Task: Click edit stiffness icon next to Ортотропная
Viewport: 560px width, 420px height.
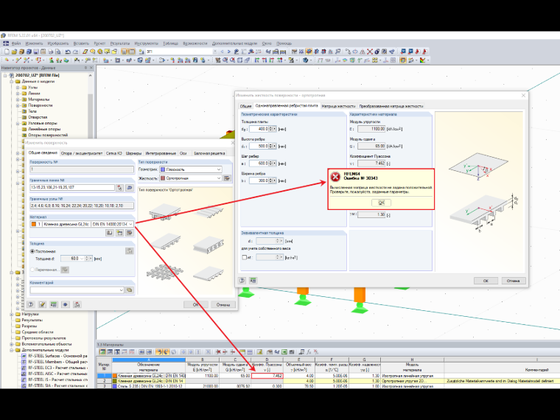Action: pos(227,178)
